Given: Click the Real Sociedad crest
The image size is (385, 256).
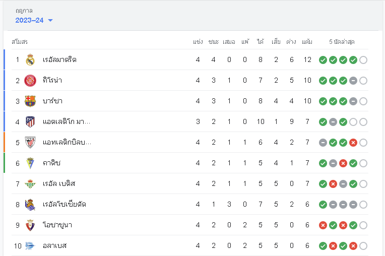Looking at the screenshot, I should 30,205.
